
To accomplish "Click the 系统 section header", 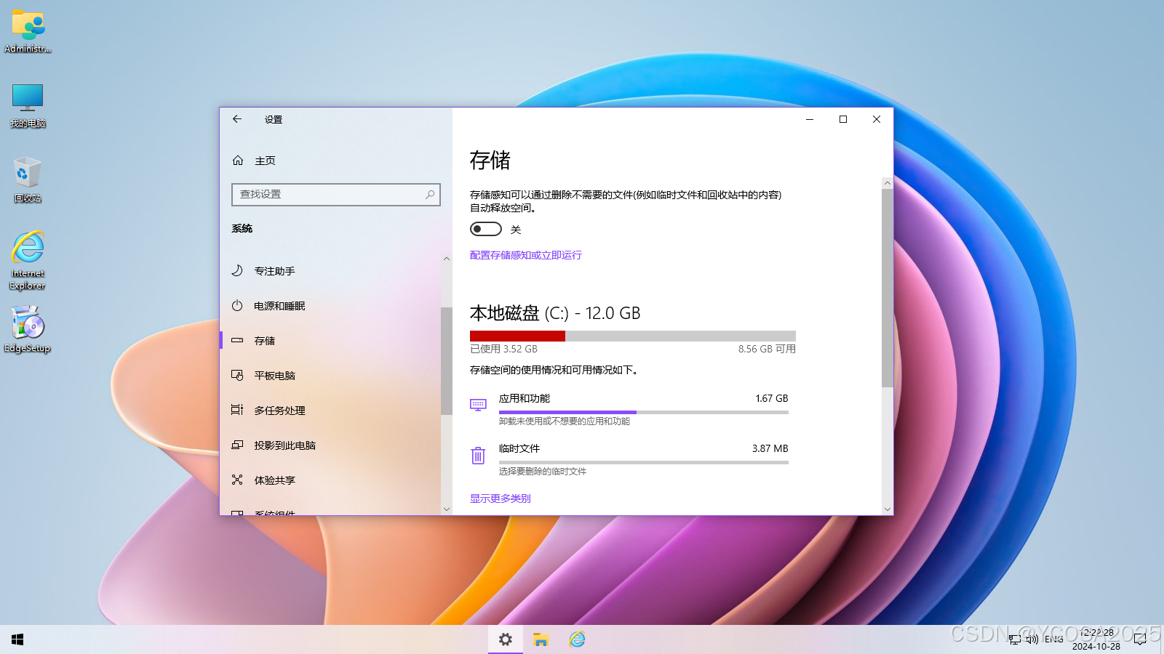I will (x=242, y=228).
